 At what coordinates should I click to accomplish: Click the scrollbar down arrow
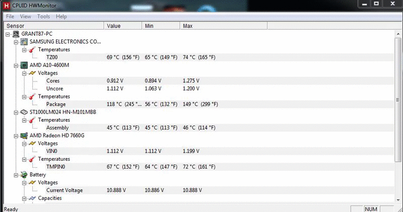(x=398, y=200)
